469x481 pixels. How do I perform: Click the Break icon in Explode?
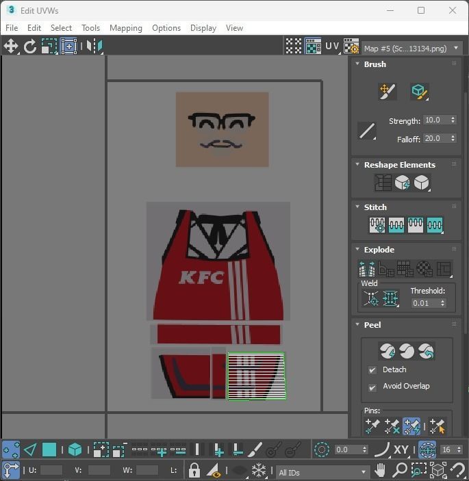[x=367, y=269]
